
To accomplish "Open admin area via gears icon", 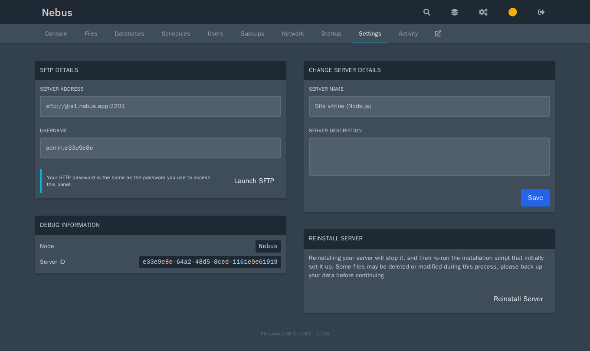I will (x=483, y=12).
